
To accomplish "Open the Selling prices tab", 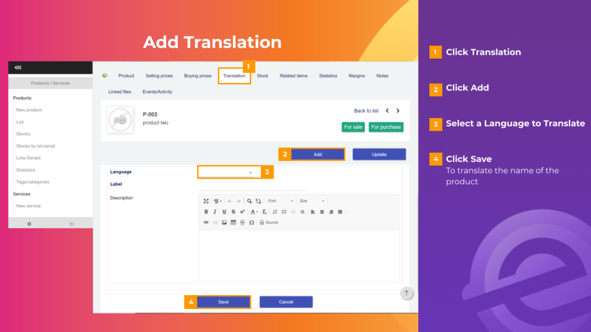I will tap(159, 76).
